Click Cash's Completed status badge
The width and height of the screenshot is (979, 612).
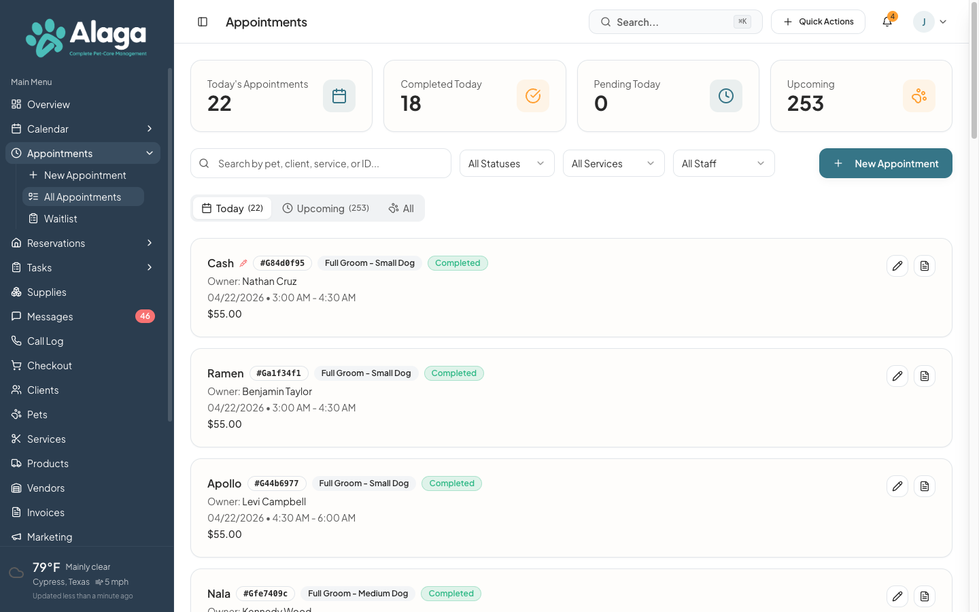pos(458,263)
